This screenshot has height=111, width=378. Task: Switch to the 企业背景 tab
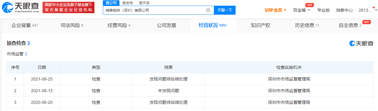25,25
